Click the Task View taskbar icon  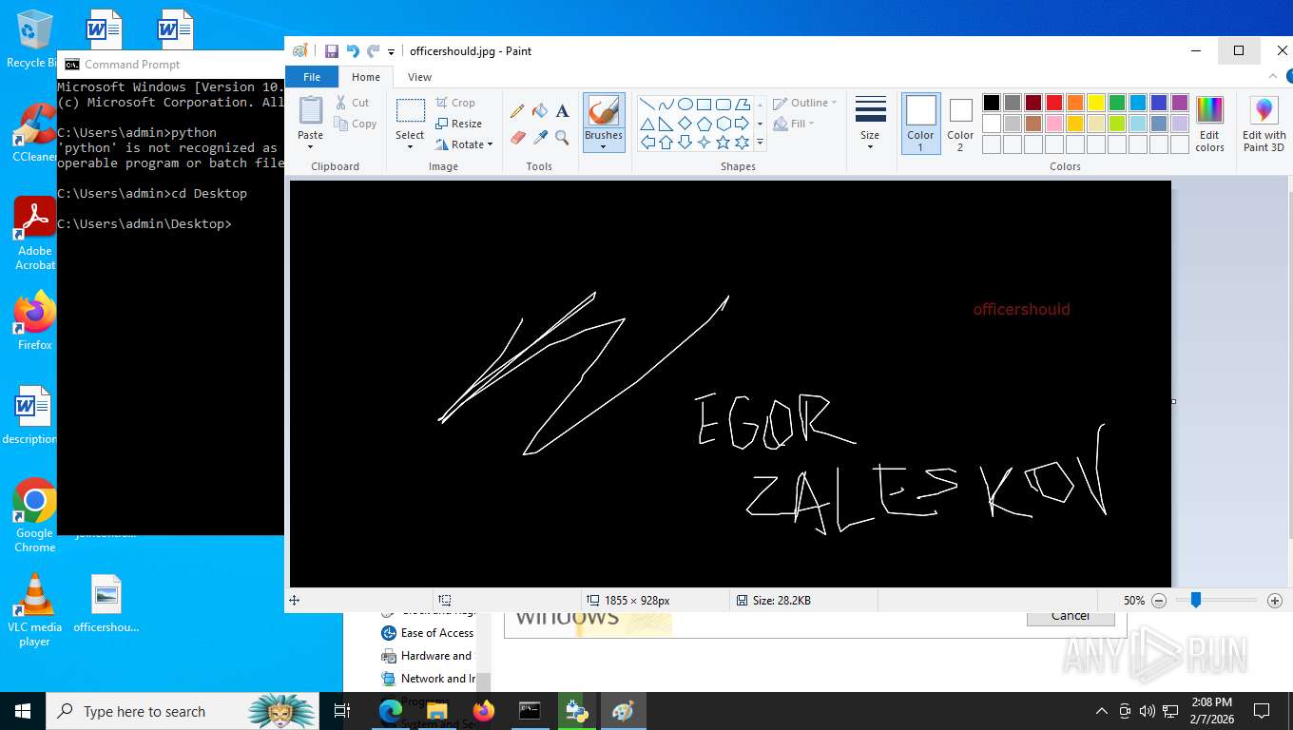click(x=342, y=711)
